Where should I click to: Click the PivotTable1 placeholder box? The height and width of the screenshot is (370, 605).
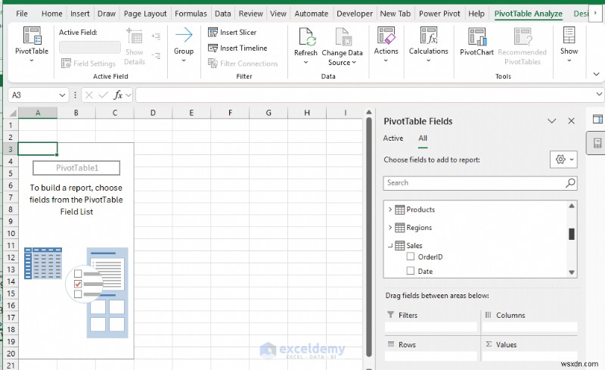(76, 168)
